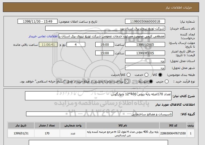Viewport: 205px width, 145px height.
Task: Toggle the اسناد خزانه اسلامی payment checkbox
Action: [x=126, y=81]
